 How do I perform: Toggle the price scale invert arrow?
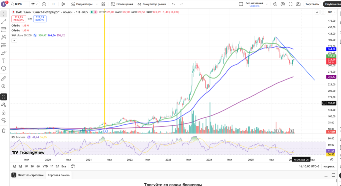[x=317, y=12]
